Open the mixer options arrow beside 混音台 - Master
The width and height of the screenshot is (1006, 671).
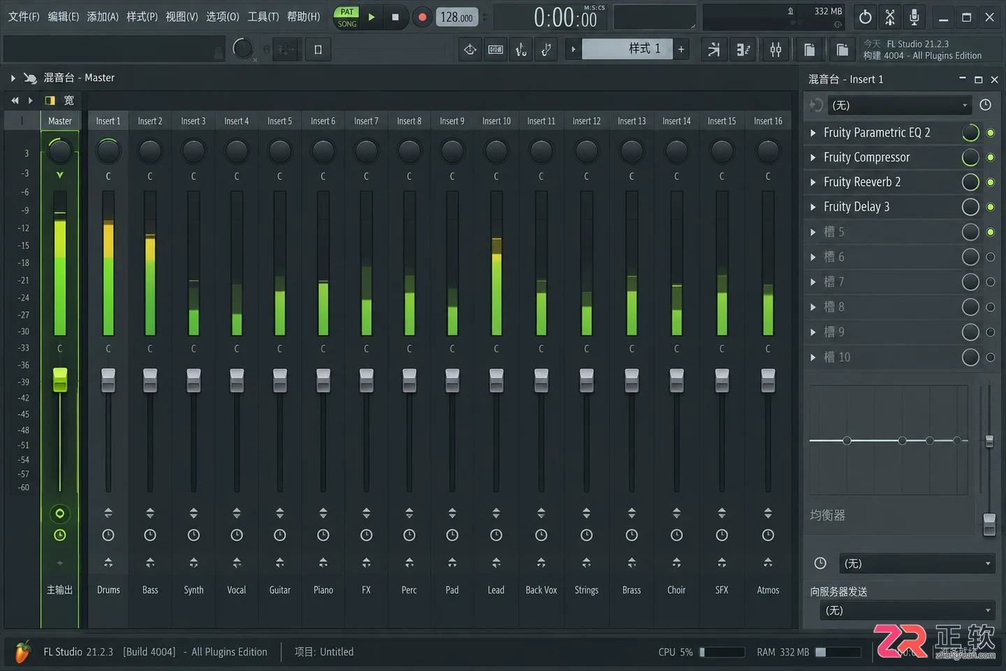[x=13, y=78]
